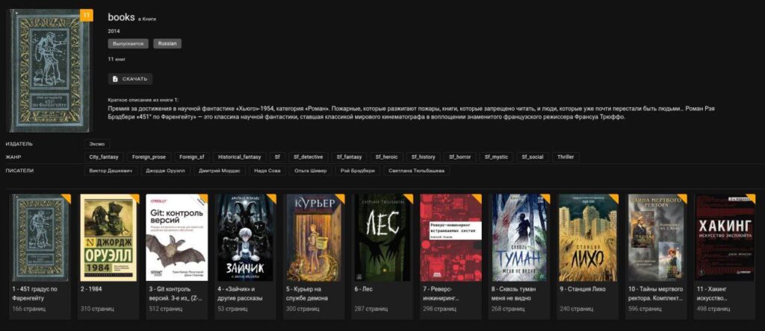Open the Станция Лихо book cover

(x=589, y=238)
